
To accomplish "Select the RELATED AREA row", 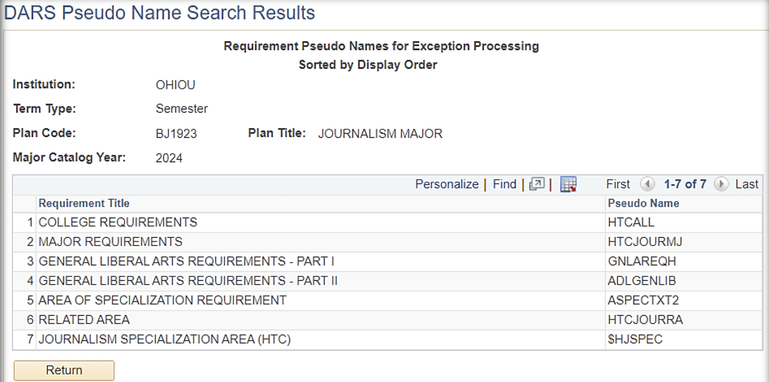I will click(x=84, y=320).
